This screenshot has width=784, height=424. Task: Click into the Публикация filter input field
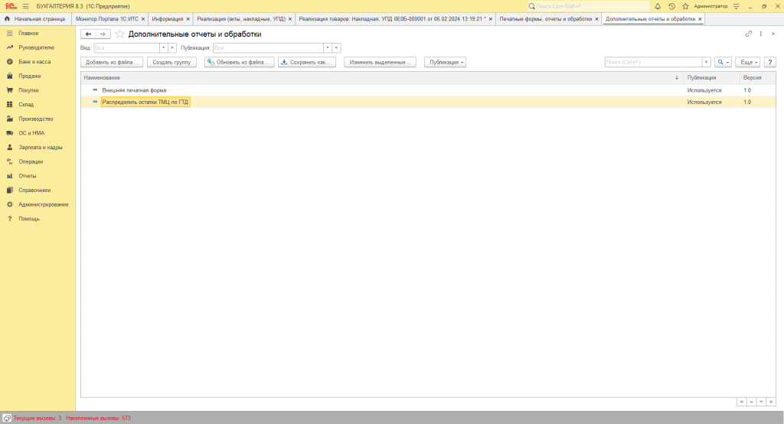[x=268, y=48]
